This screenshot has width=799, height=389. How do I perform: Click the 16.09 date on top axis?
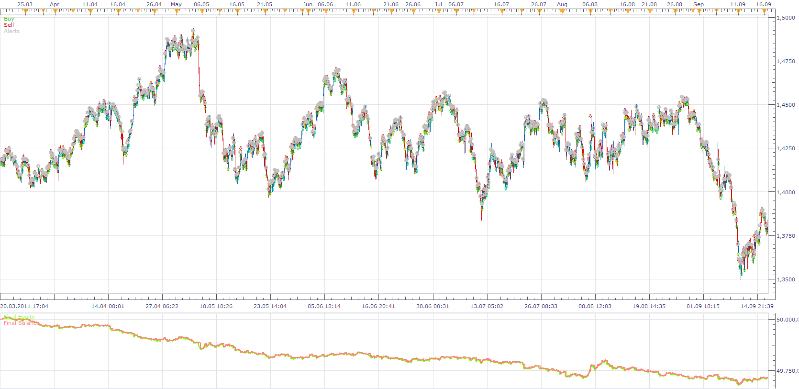764,4
